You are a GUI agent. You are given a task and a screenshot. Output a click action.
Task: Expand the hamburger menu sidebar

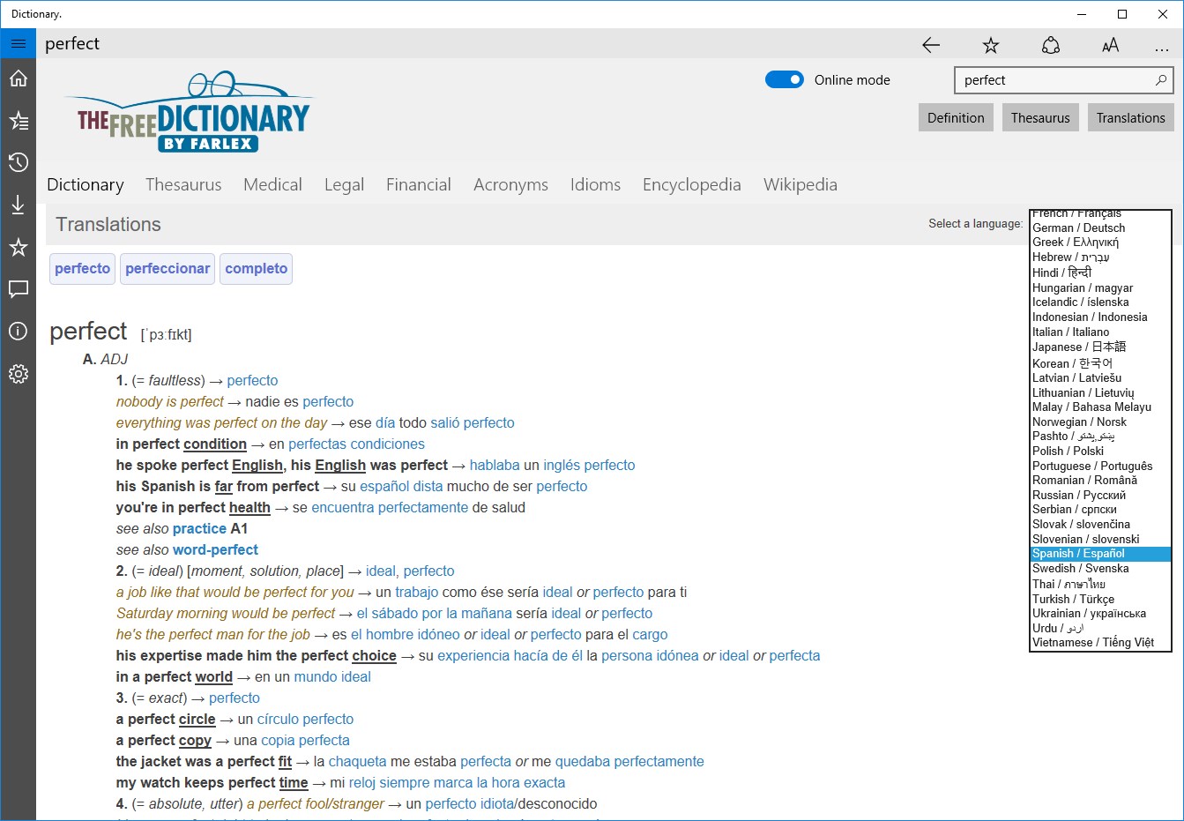tap(18, 42)
